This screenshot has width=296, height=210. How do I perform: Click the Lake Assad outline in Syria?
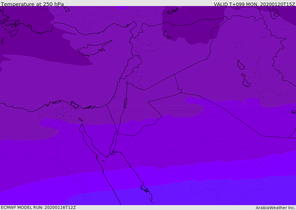point(167,35)
